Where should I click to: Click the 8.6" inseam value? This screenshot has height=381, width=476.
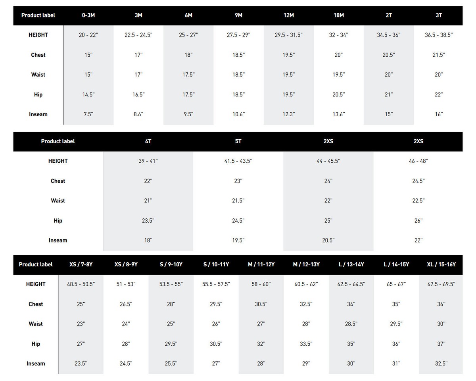pos(138,114)
